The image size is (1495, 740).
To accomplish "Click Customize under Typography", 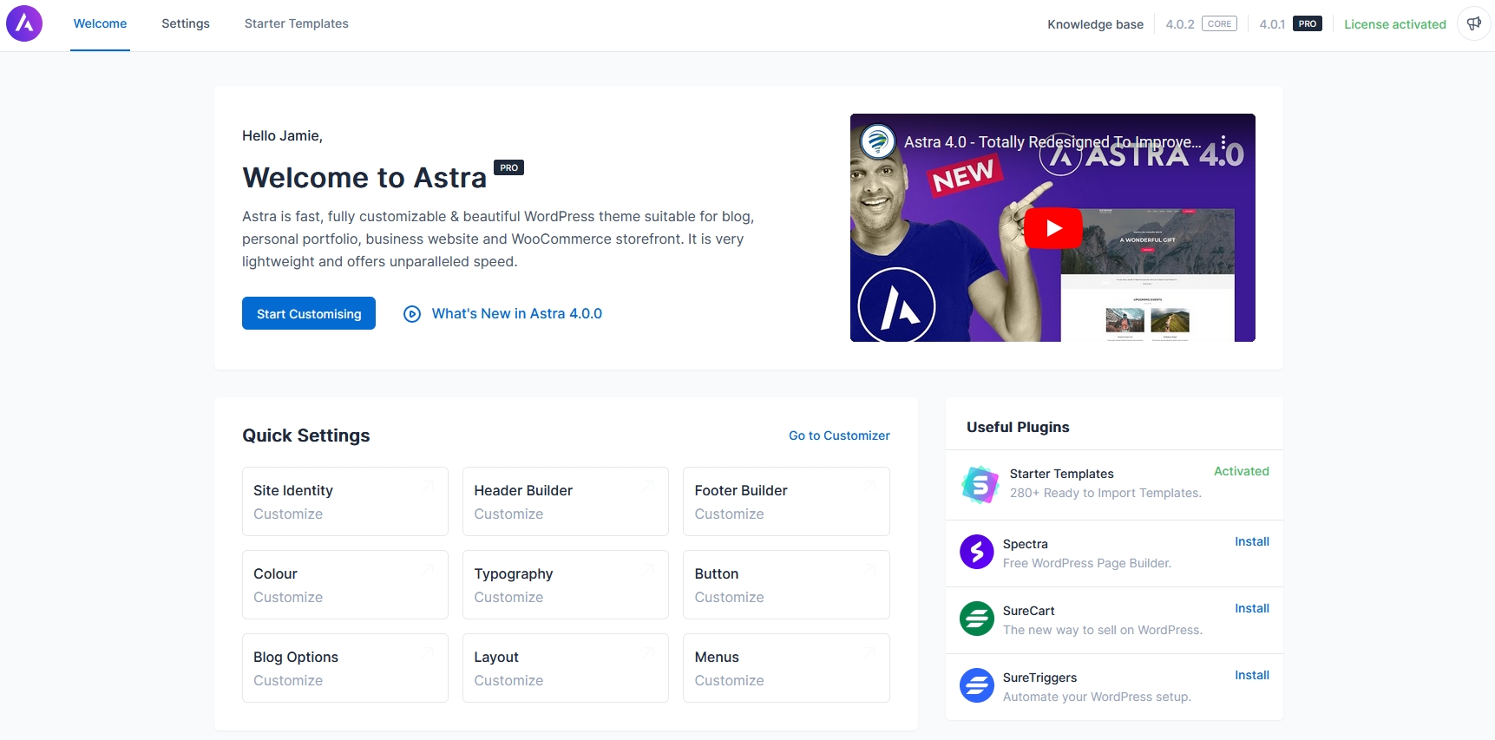I will 508,597.
